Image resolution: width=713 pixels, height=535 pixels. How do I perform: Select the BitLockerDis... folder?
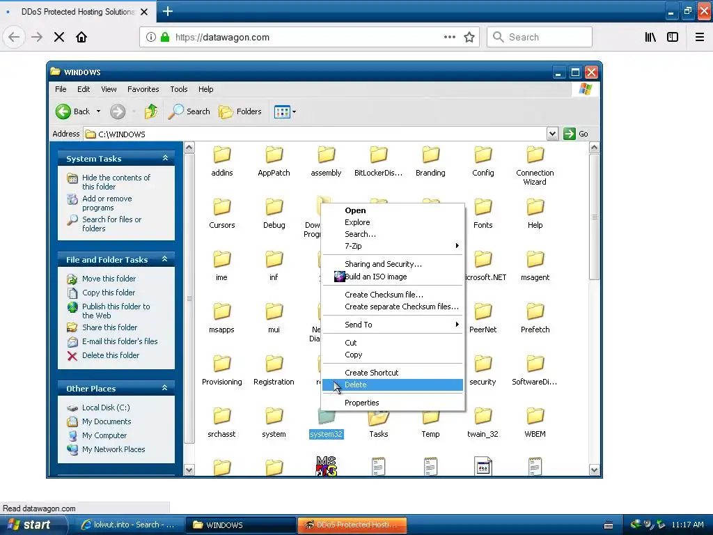point(378,161)
